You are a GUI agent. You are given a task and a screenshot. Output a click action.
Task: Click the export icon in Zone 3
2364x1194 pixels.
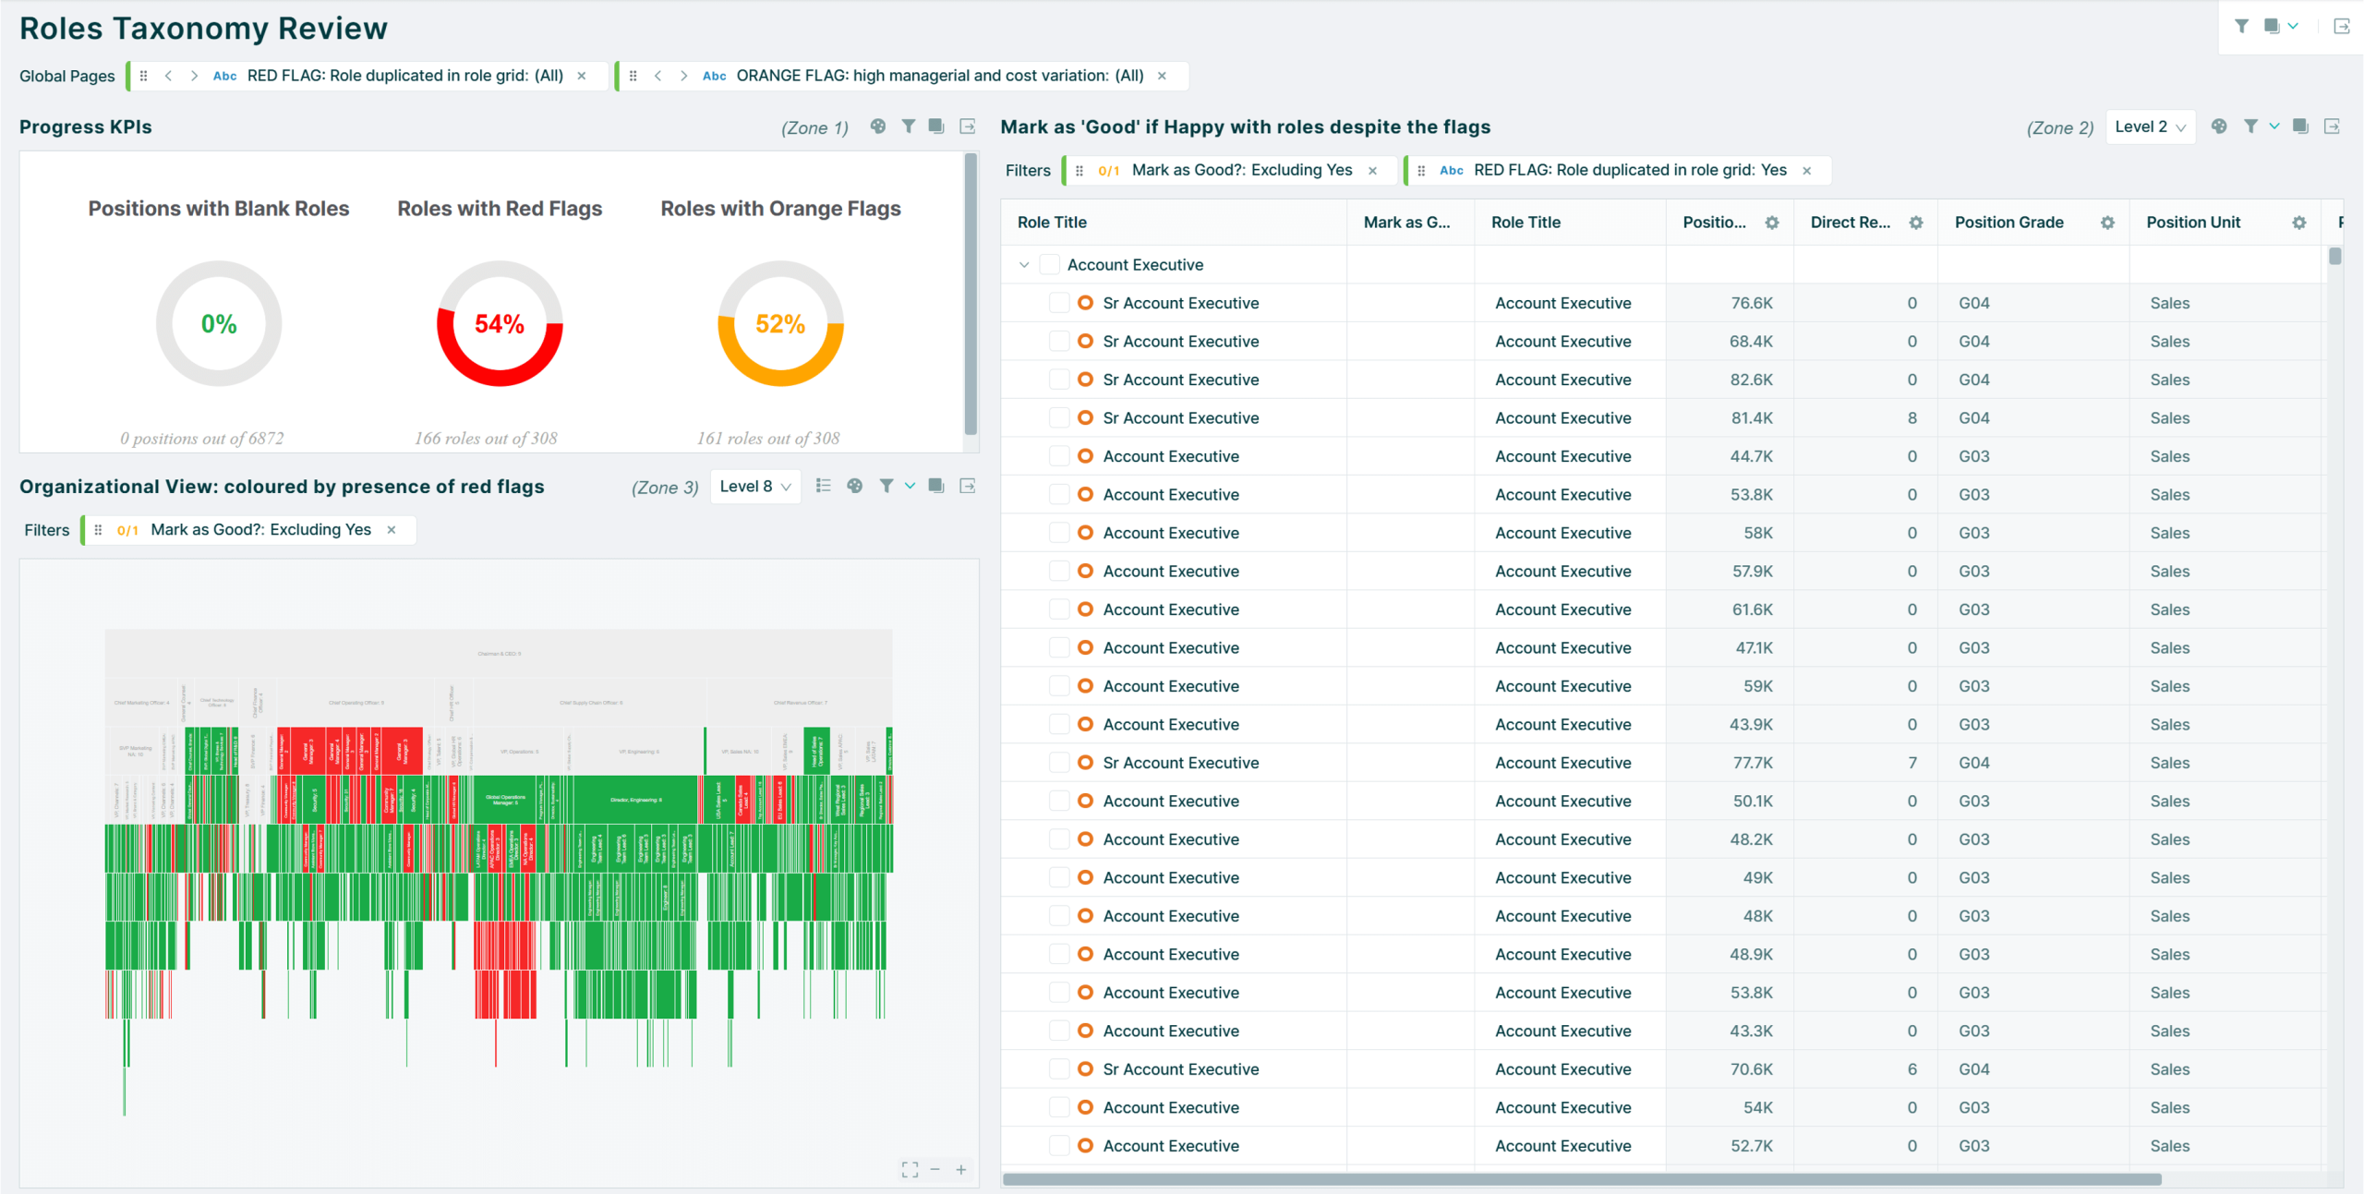[968, 486]
